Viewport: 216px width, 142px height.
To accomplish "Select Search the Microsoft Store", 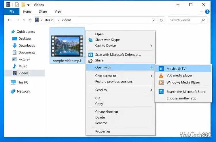I will (x=183, y=92).
